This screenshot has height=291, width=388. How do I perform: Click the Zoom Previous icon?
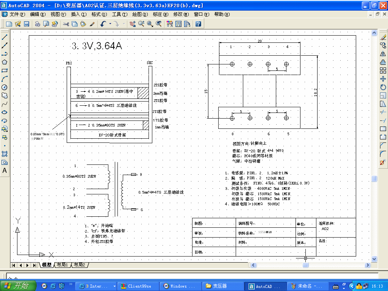pyautogui.click(x=159, y=24)
